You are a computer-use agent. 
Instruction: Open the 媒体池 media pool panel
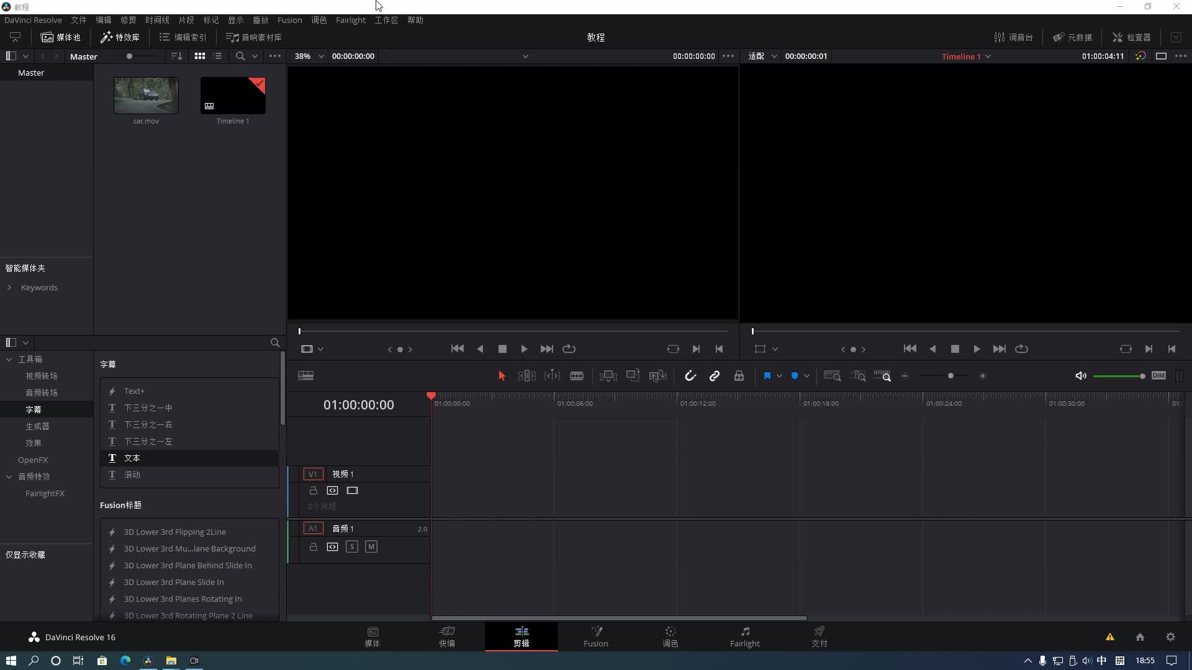61,37
